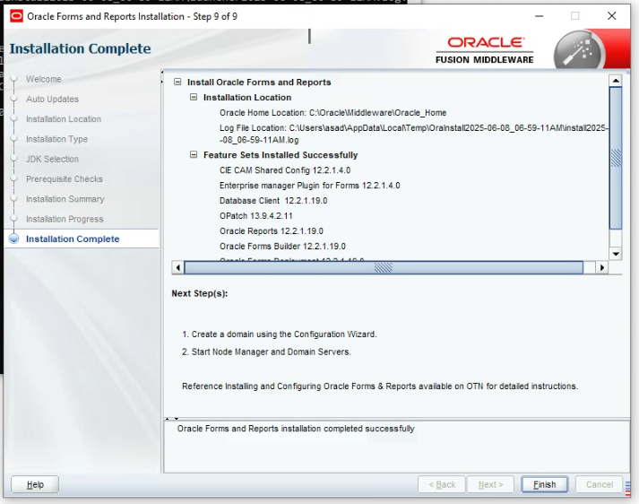Click Start Node Manager and Domain Servers text

click(266, 352)
